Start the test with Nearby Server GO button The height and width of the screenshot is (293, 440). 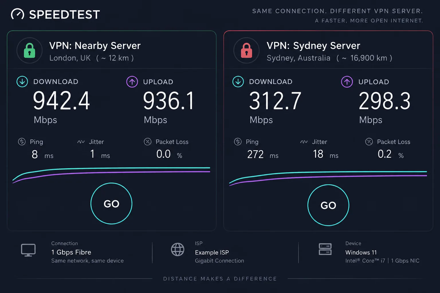111,203
